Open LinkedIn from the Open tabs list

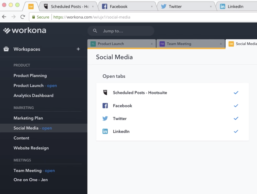(121, 131)
